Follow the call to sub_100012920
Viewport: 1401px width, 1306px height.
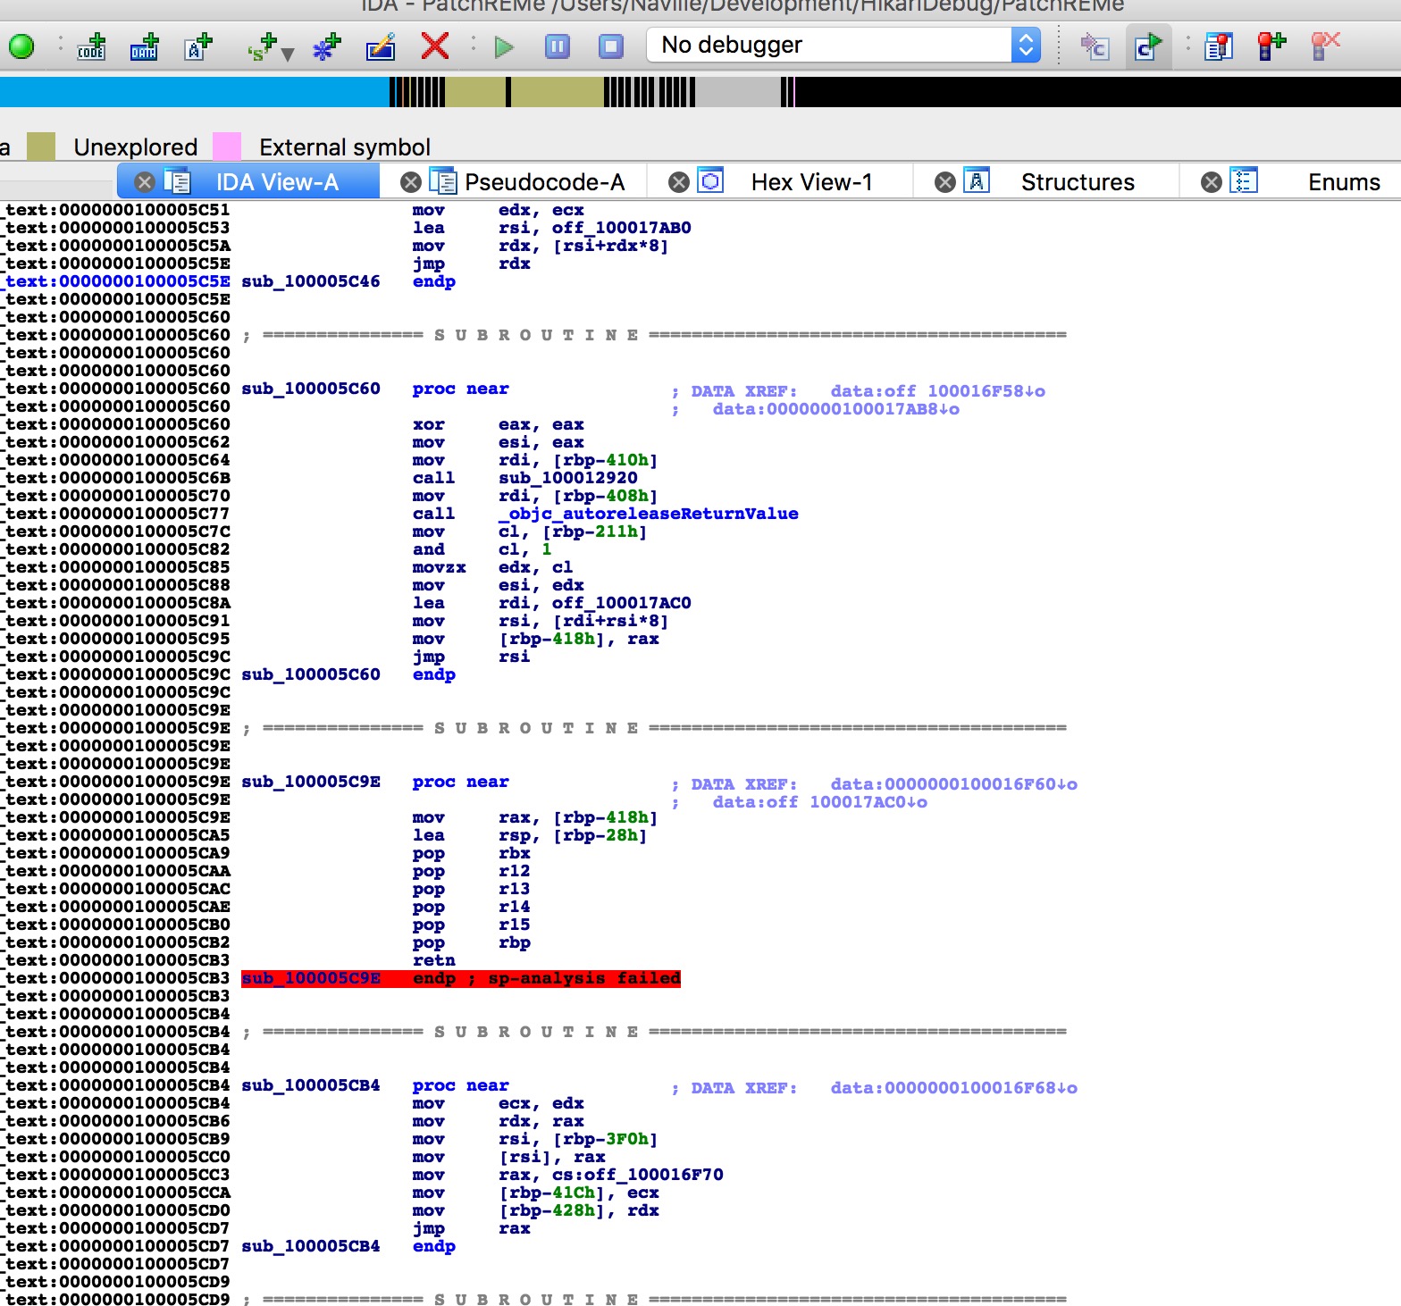(568, 478)
